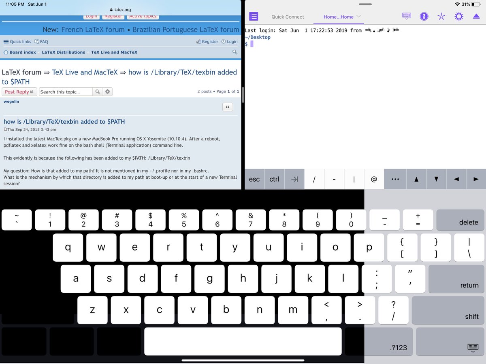Tap the keyboard icon in the terminal toolbar
The image size is (486, 364).
[x=406, y=16]
